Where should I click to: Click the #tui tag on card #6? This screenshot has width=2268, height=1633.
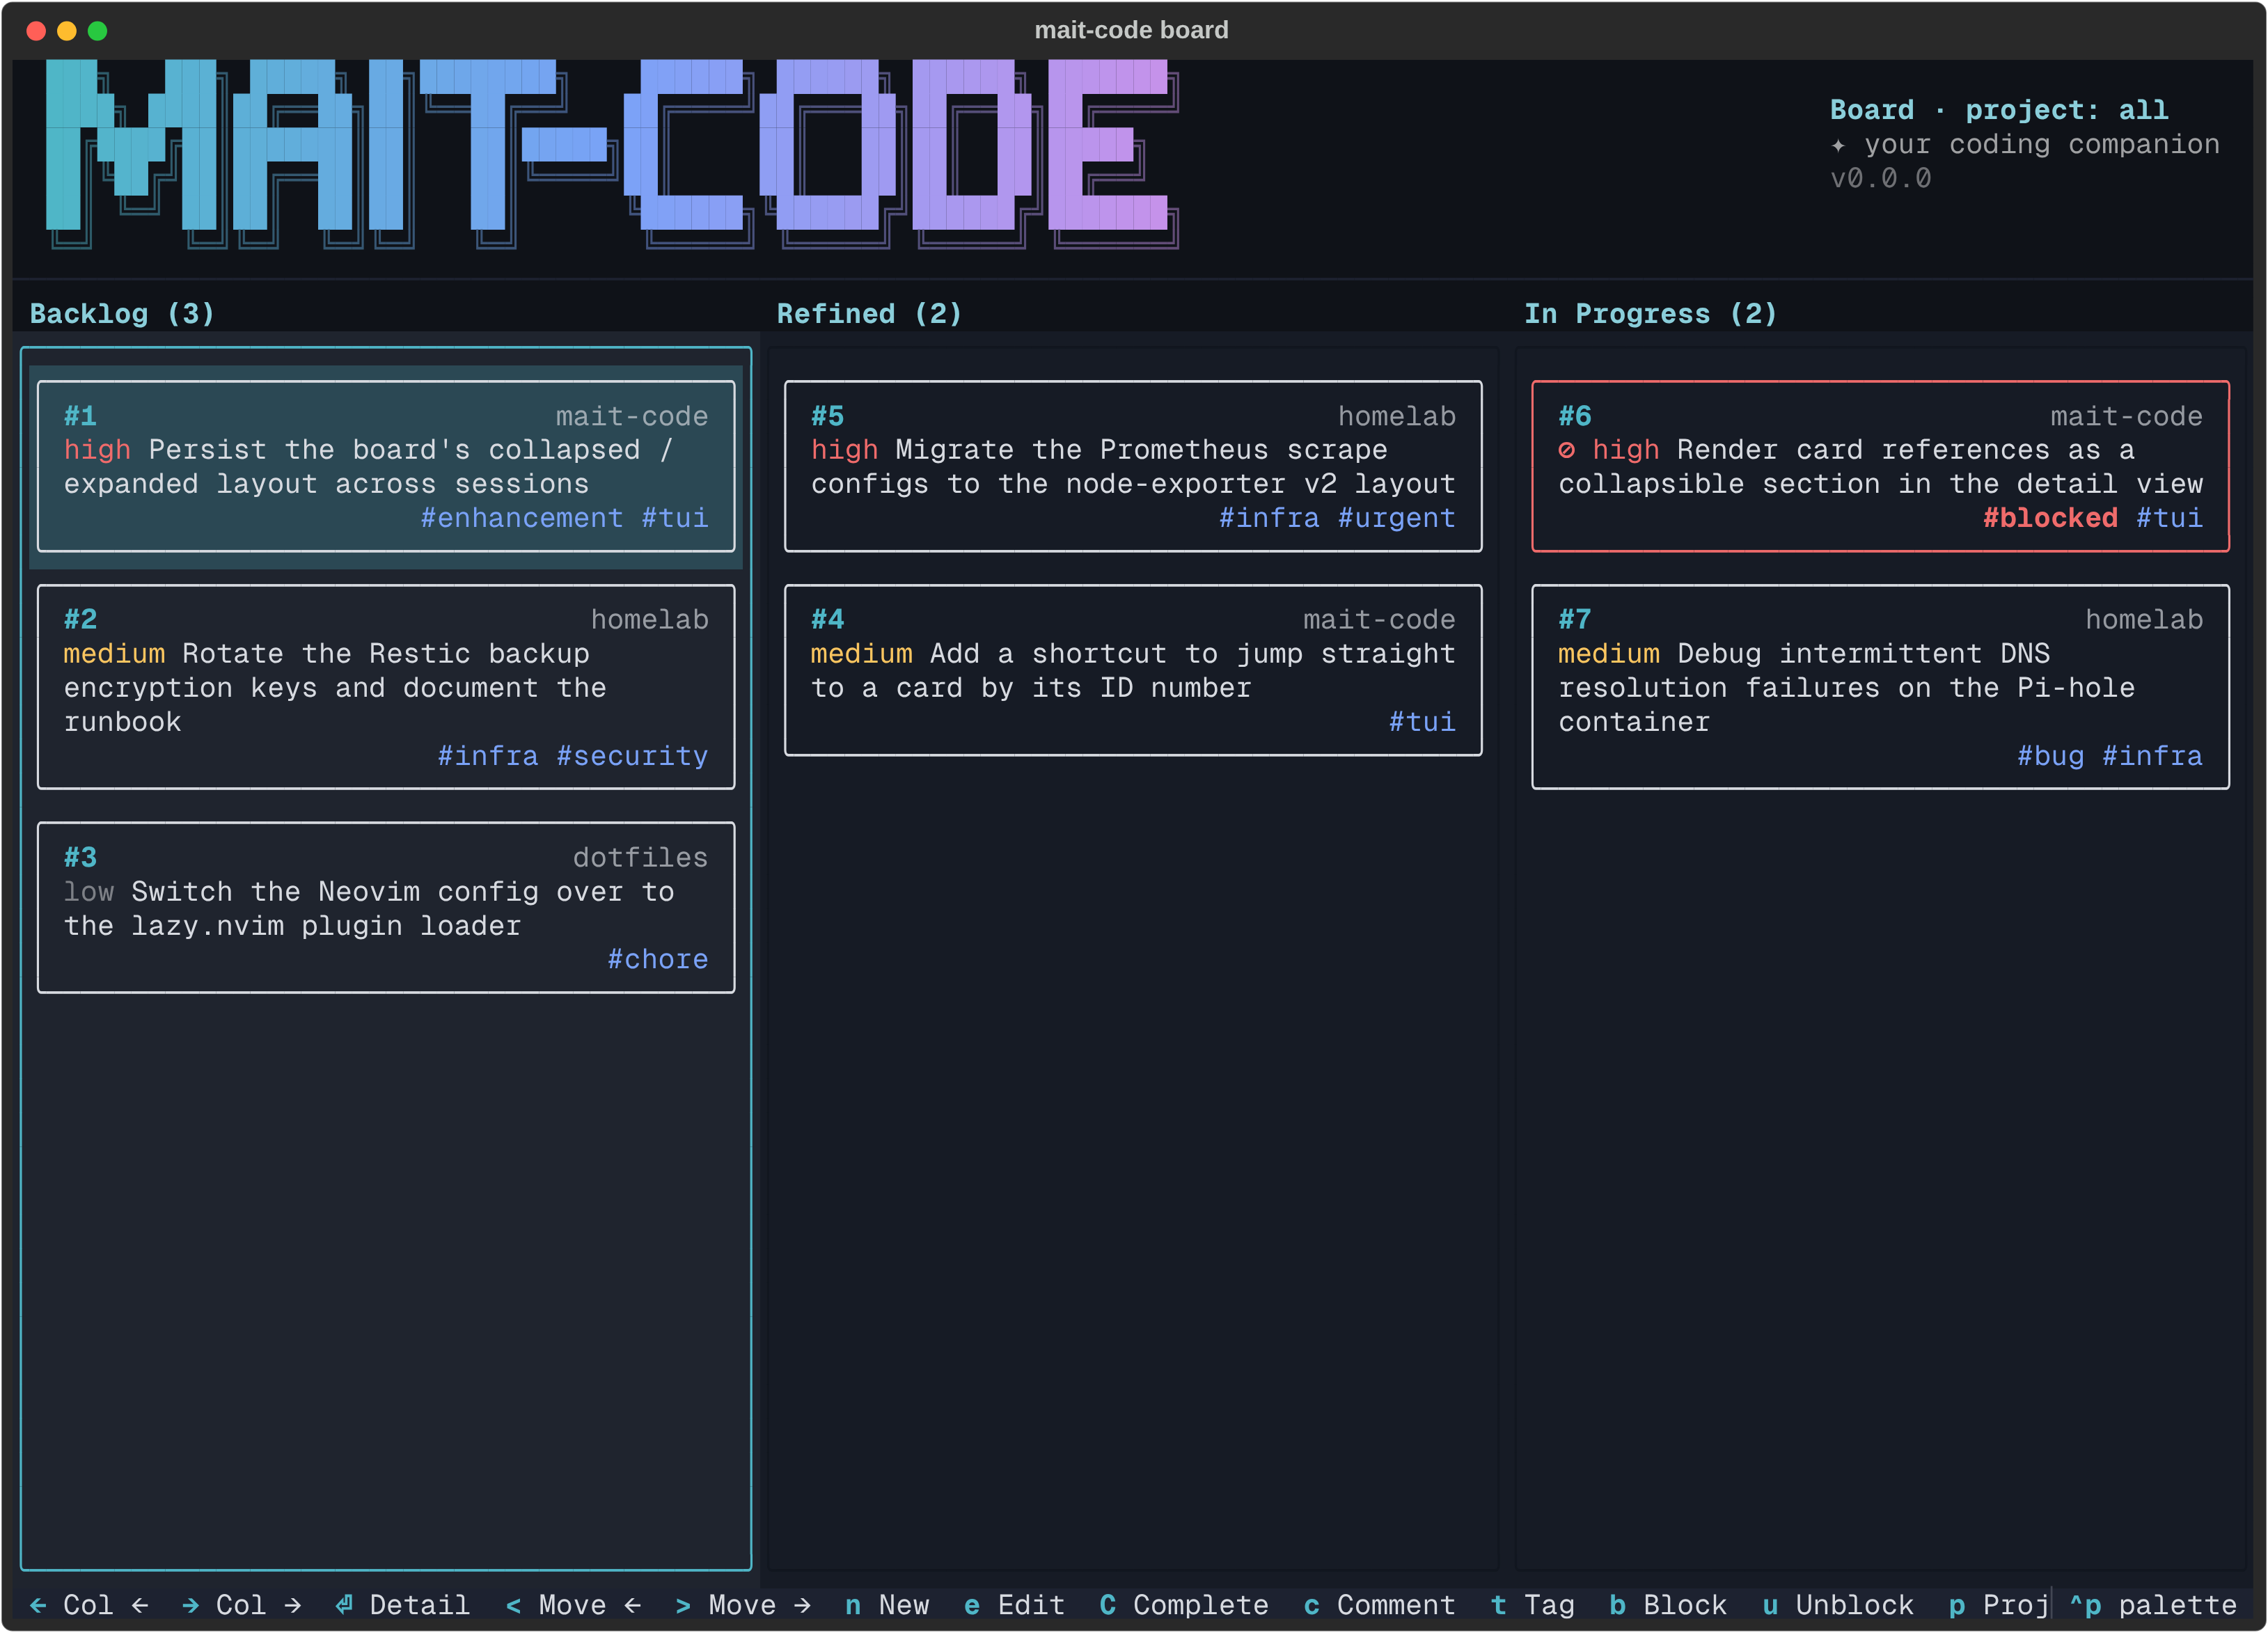2169,518
